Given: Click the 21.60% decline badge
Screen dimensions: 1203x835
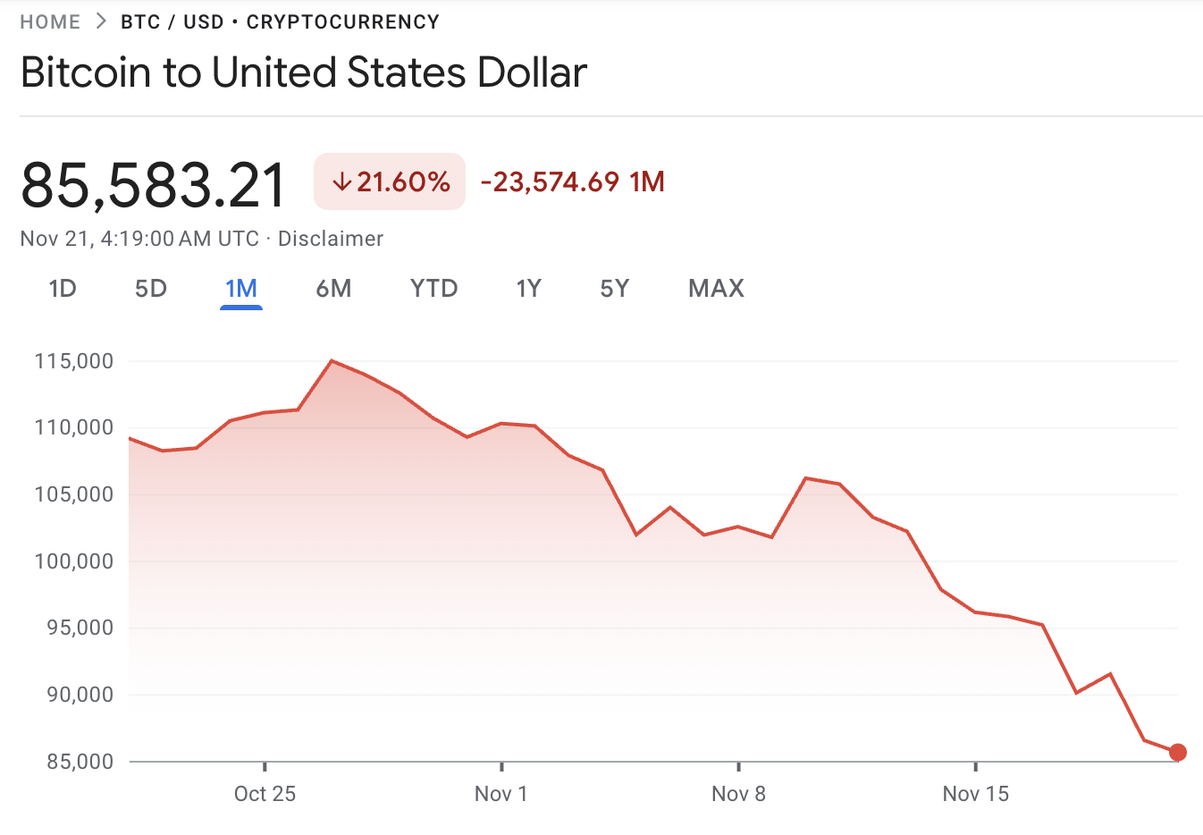Looking at the screenshot, I should pos(389,181).
